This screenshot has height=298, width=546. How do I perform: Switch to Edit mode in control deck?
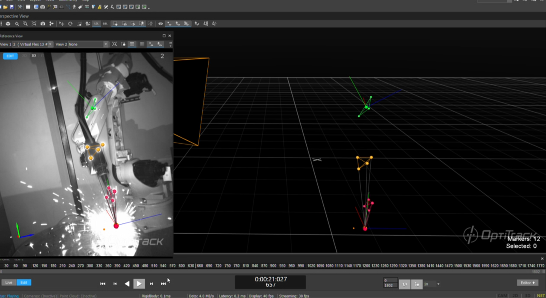coord(24,283)
